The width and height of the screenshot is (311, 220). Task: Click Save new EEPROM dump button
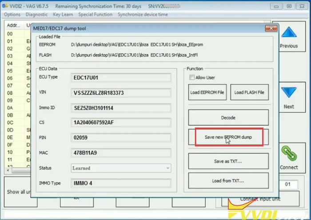(228, 137)
